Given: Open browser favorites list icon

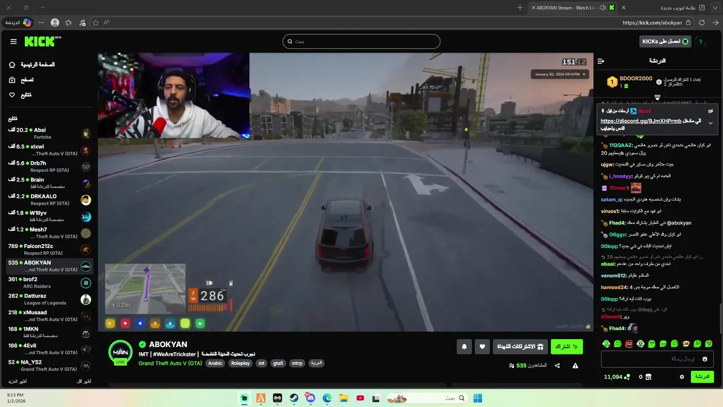Looking at the screenshot, I should coord(68,23).
